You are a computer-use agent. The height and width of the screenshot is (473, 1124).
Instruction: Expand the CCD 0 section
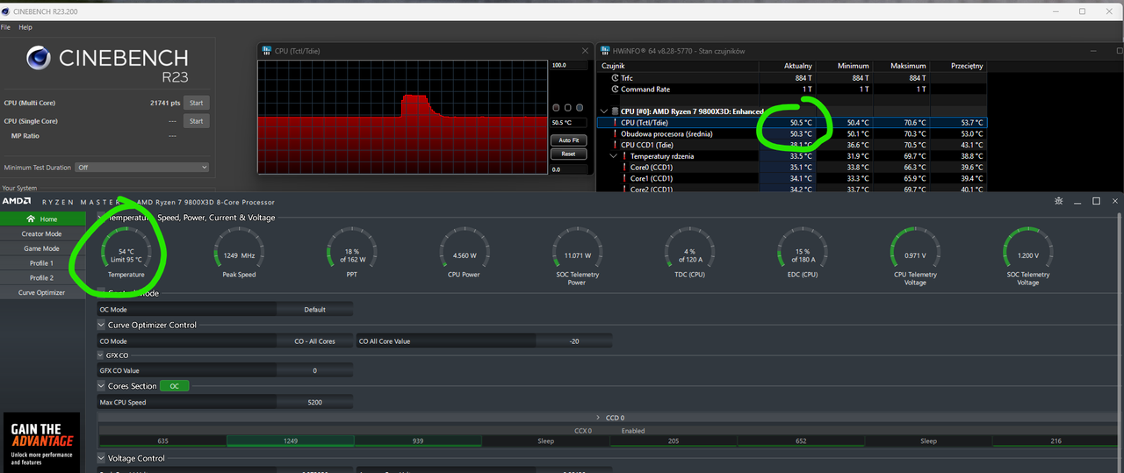[x=599, y=418]
